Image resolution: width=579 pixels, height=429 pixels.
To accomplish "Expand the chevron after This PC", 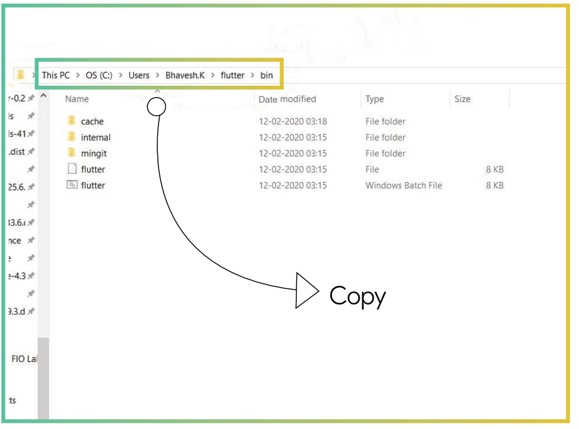I will pyautogui.click(x=78, y=75).
